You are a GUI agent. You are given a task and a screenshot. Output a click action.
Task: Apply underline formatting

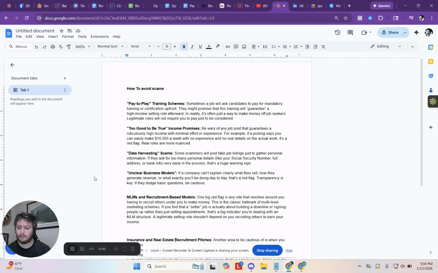pos(200,47)
